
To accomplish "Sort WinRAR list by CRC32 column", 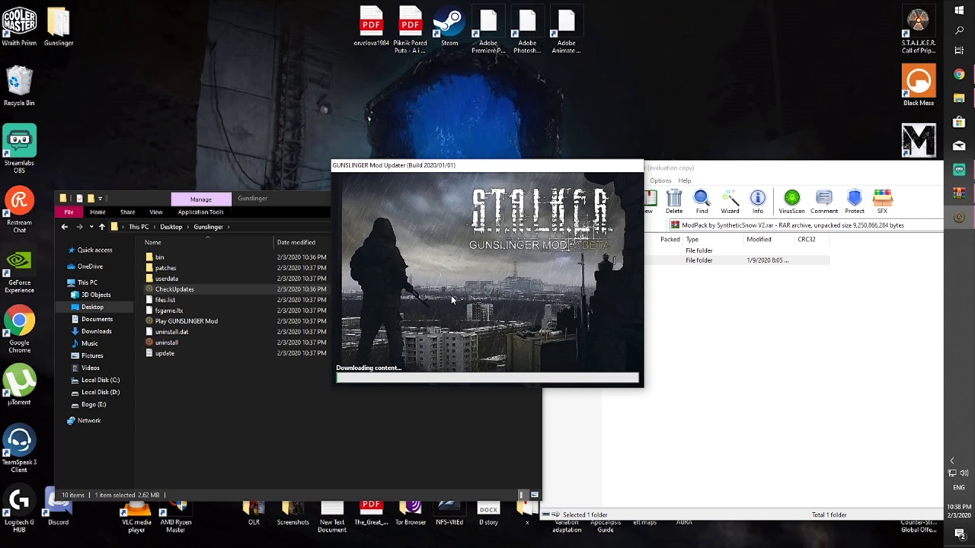I will (806, 239).
